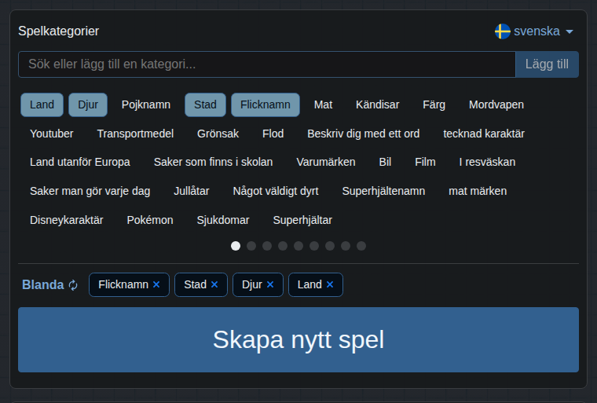Select the Jullåtar category
Screen dimensions: 597x403
pos(191,191)
